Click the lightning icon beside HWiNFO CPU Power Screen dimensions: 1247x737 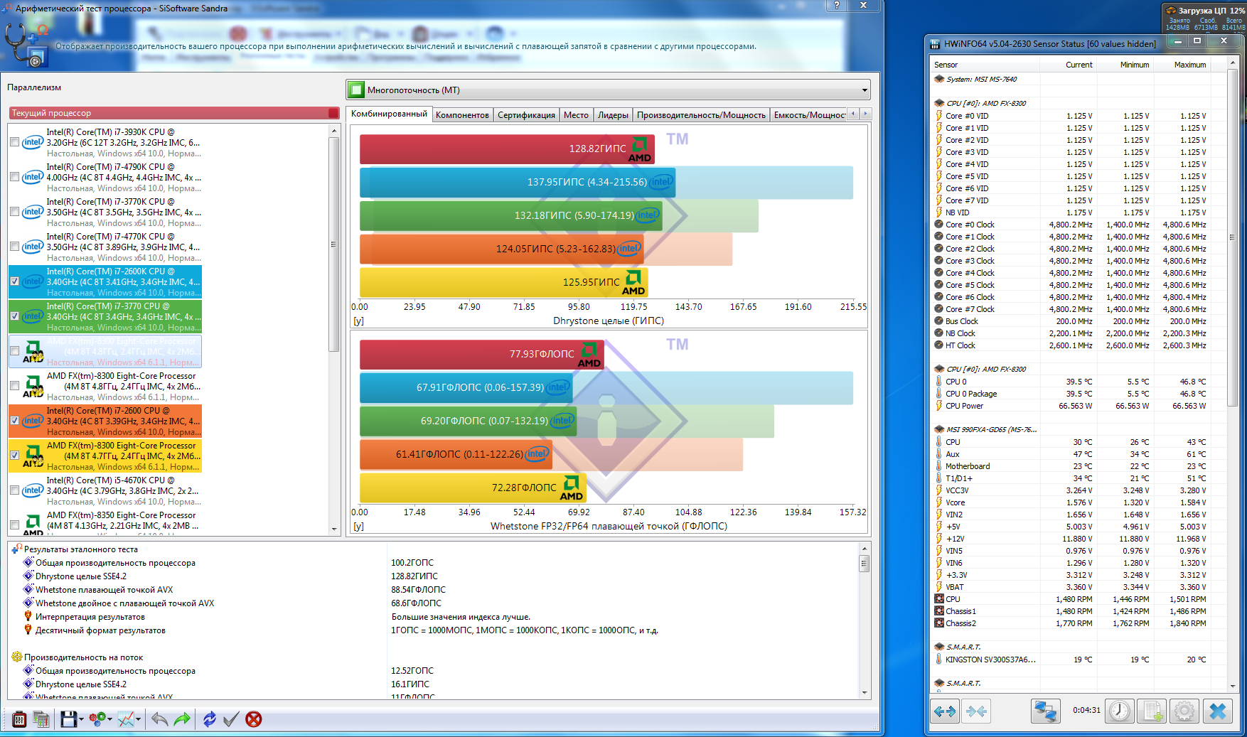tap(938, 406)
